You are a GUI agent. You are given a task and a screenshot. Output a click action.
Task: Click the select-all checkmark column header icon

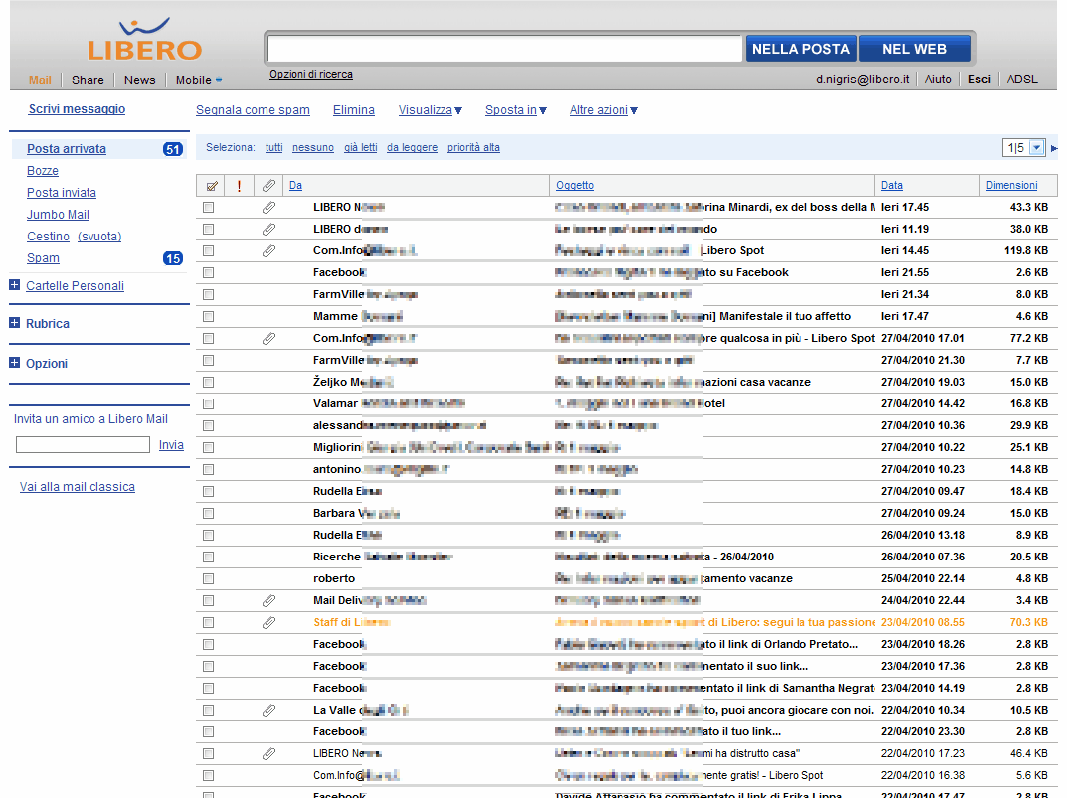pyautogui.click(x=212, y=186)
